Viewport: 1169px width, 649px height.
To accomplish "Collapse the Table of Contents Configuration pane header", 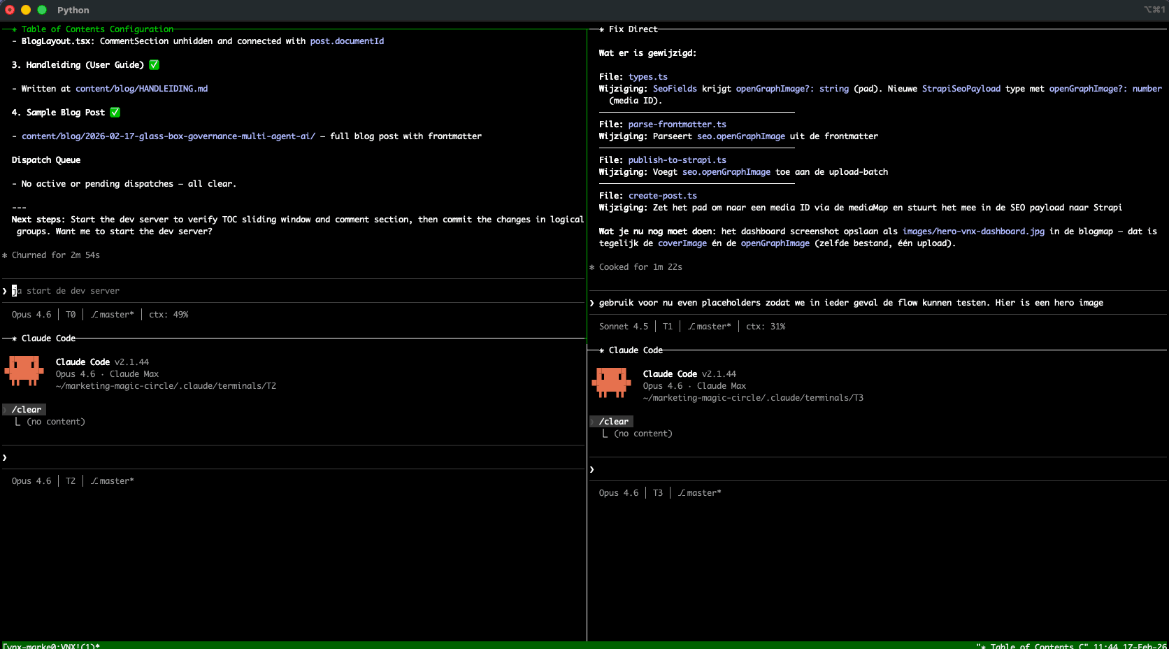I will [98, 29].
